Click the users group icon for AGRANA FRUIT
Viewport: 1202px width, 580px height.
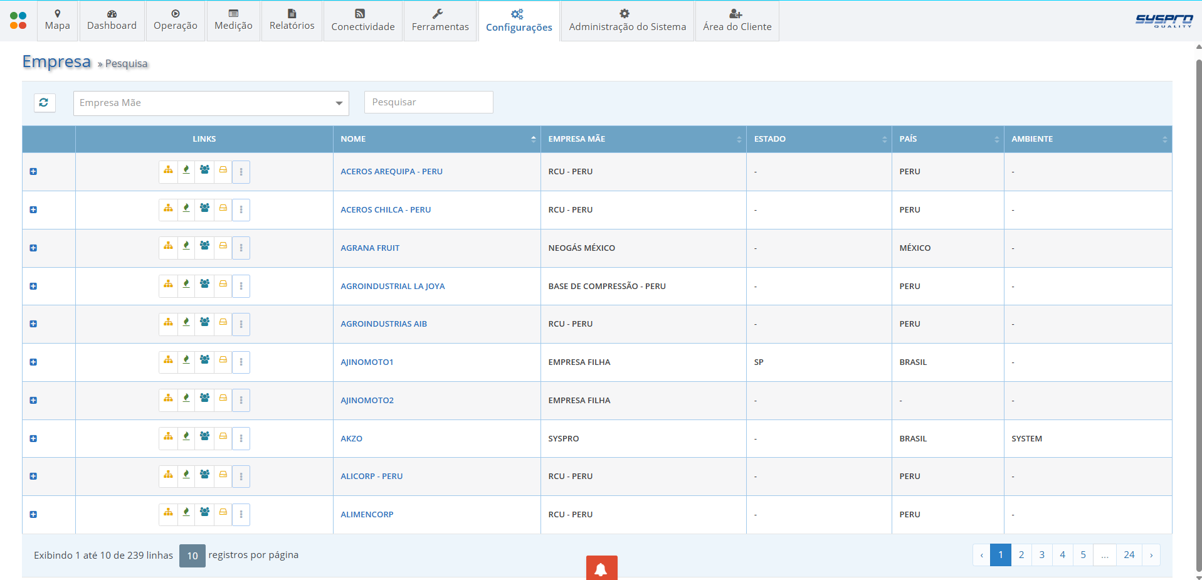204,246
